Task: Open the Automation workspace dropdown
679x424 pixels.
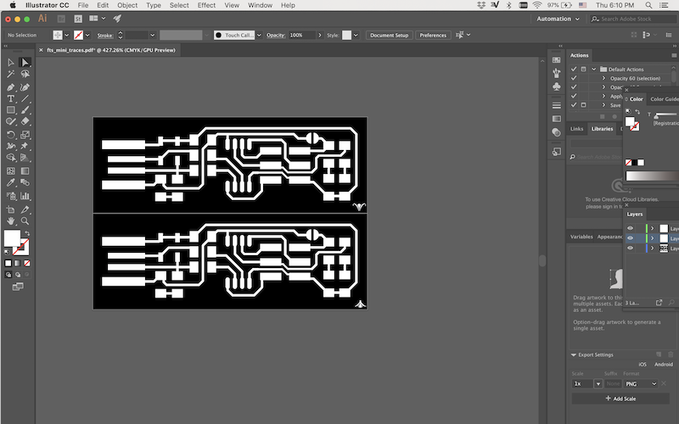Action: click(558, 19)
